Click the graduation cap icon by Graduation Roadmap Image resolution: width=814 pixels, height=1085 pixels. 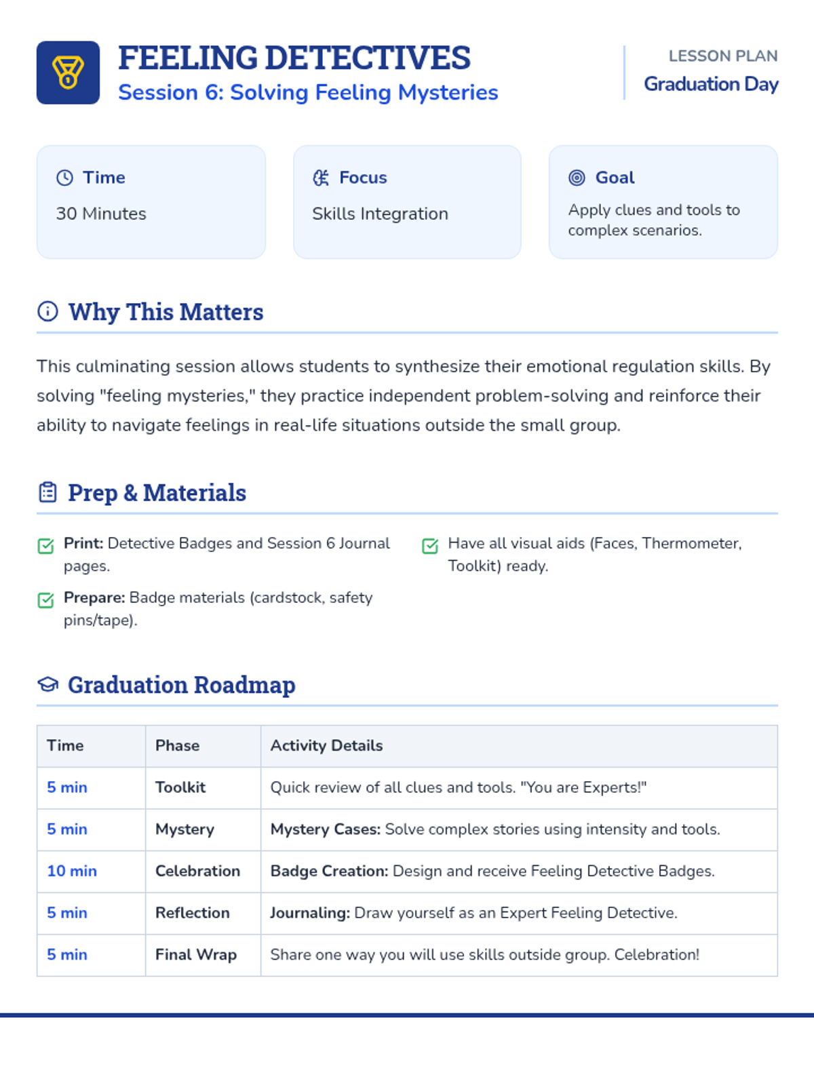(47, 684)
